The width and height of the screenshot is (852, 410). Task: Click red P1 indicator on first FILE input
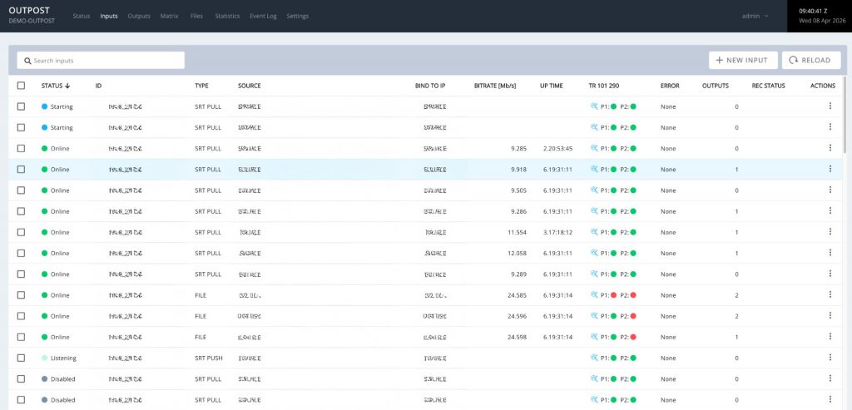(x=613, y=295)
